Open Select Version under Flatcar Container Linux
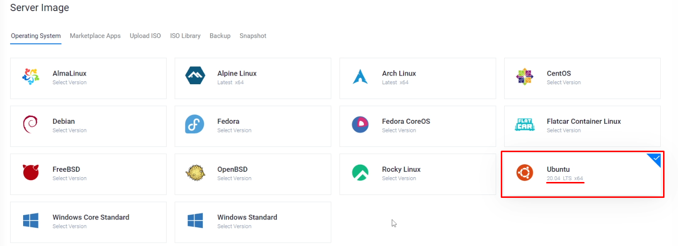Image resolution: width=678 pixels, height=246 pixels. (x=564, y=130)
